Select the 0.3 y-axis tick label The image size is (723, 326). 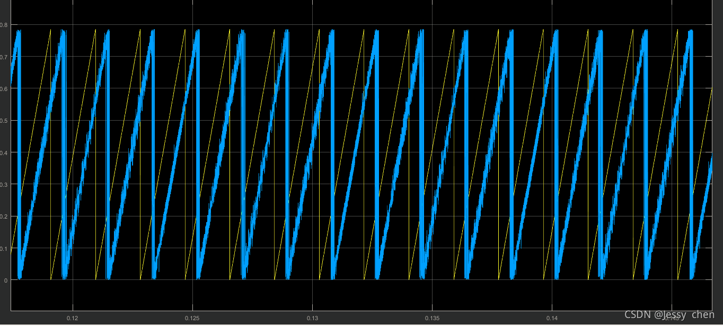pos(4,184)
